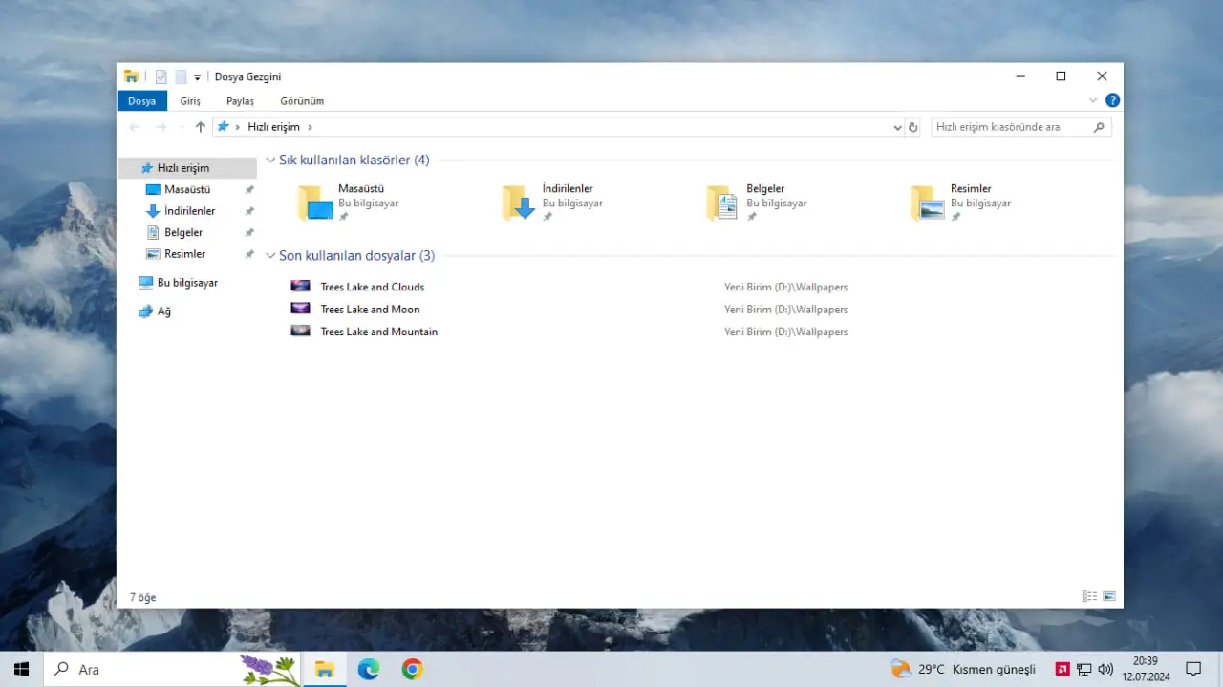Open the Resimler folder icon

click(927, 203)
